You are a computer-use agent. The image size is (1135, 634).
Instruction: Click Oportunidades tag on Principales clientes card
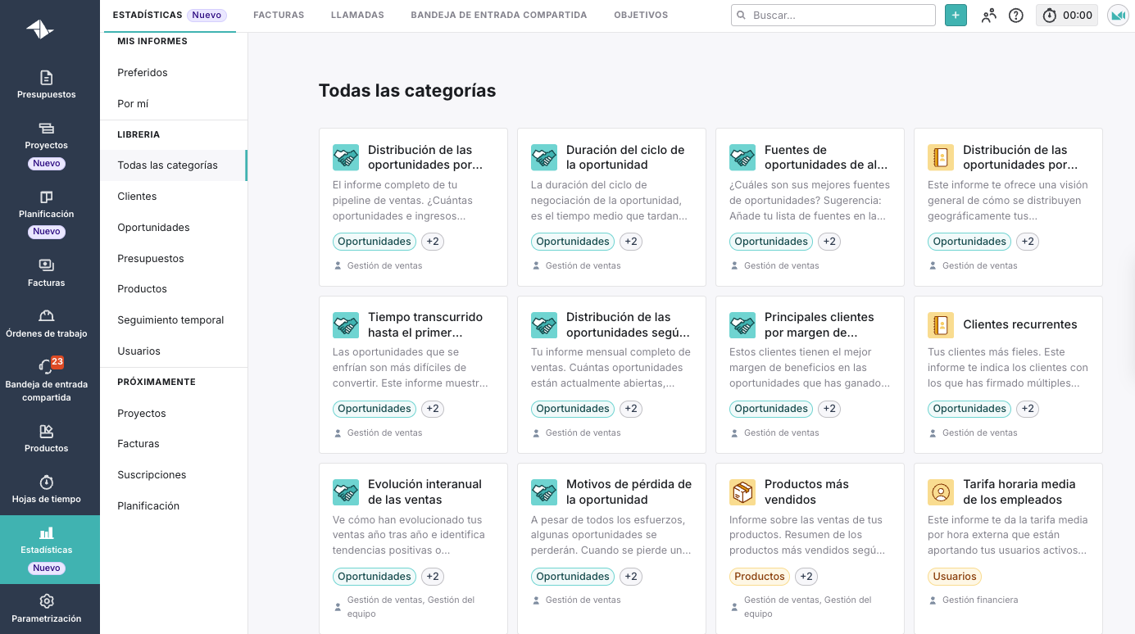771,409
